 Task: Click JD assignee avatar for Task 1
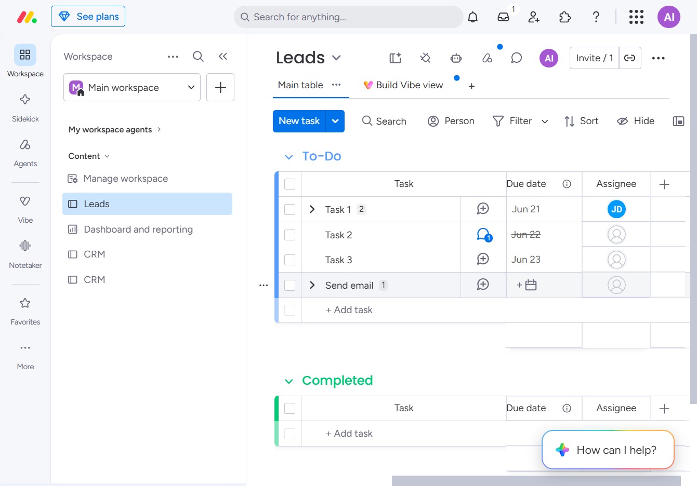616,209
